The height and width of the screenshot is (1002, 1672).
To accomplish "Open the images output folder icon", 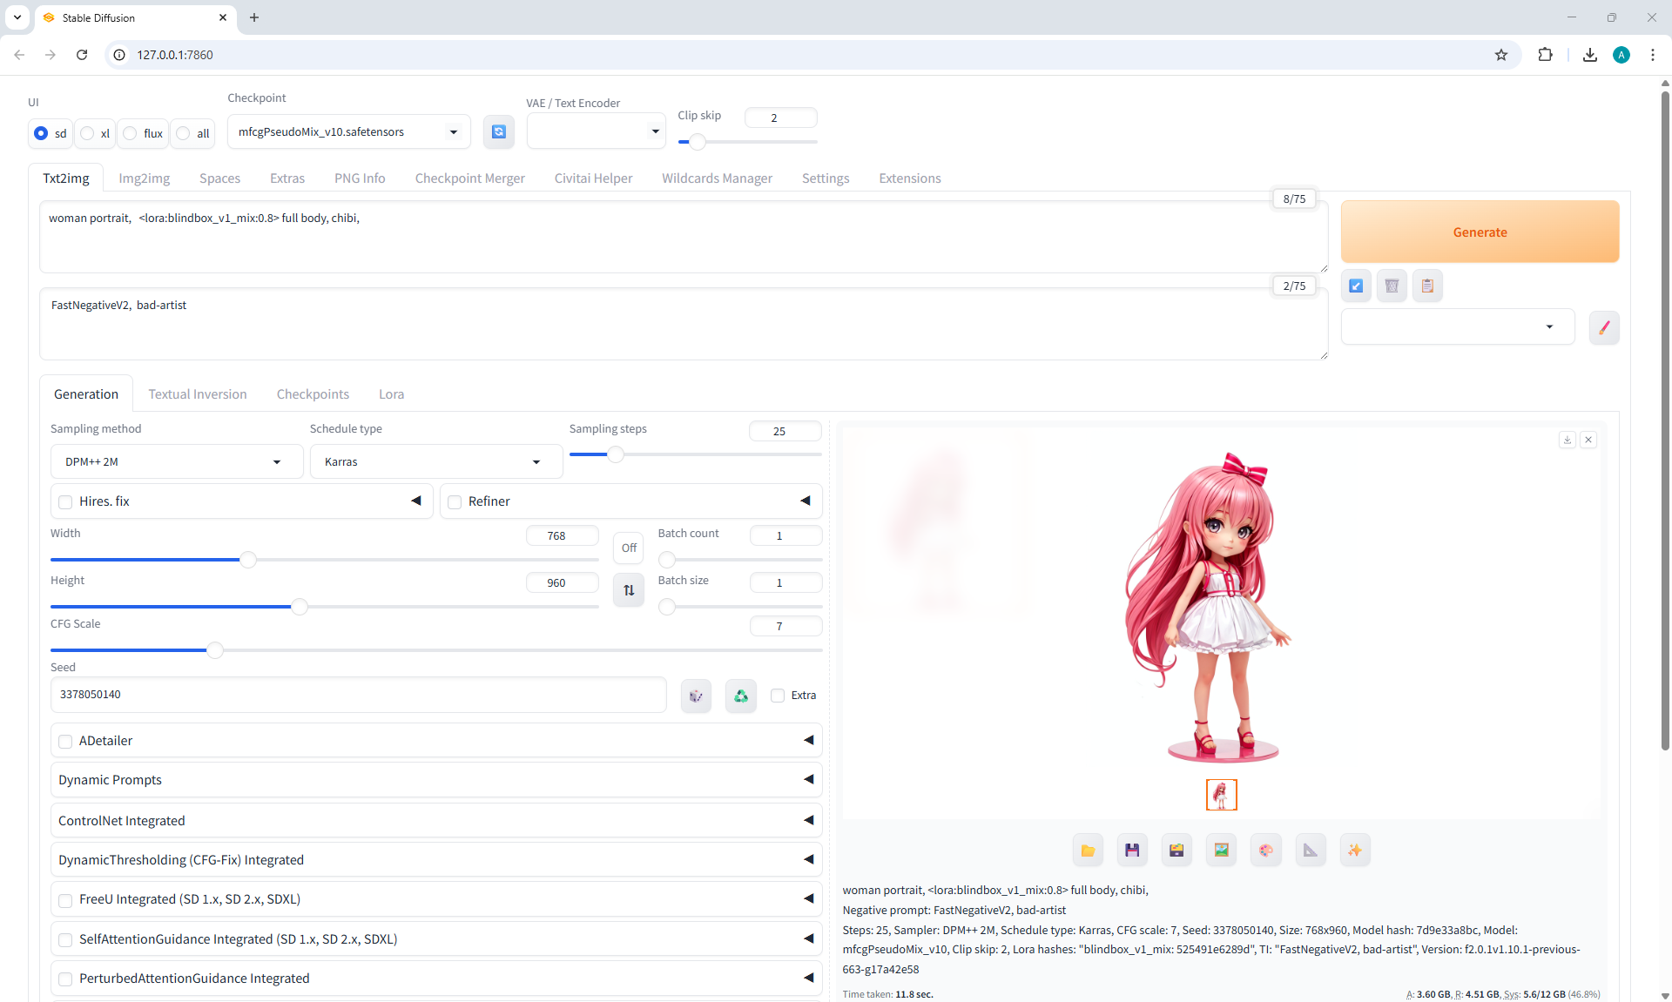I will [x=1088, y=851].
